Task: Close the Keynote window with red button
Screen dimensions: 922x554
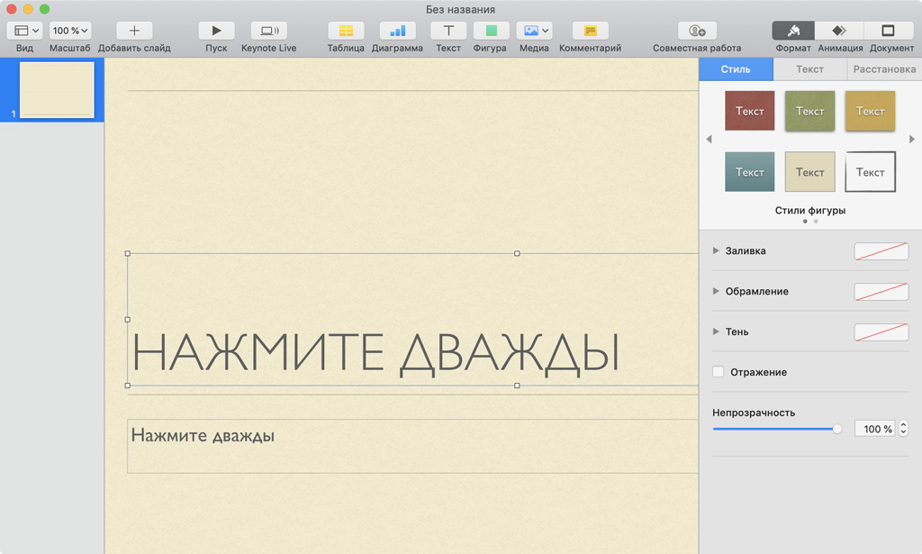Action: click(x=11, y=9)
